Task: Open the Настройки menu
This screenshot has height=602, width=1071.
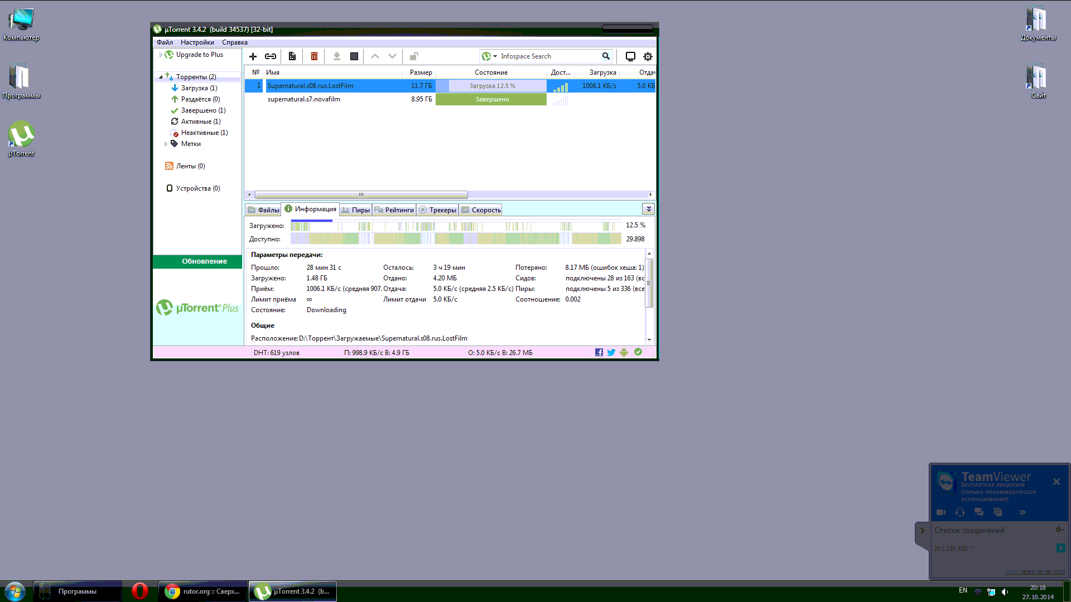Action: pos(197,42)
